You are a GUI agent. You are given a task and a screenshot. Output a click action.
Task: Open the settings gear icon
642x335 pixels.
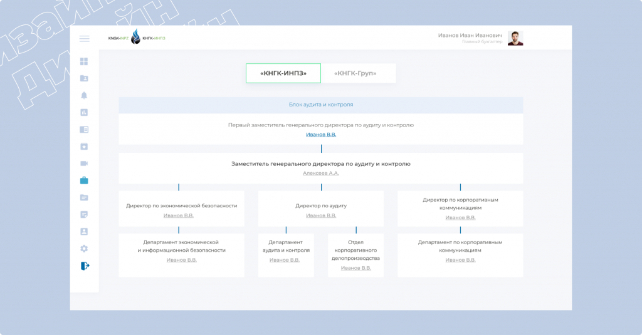coord(84,249)
